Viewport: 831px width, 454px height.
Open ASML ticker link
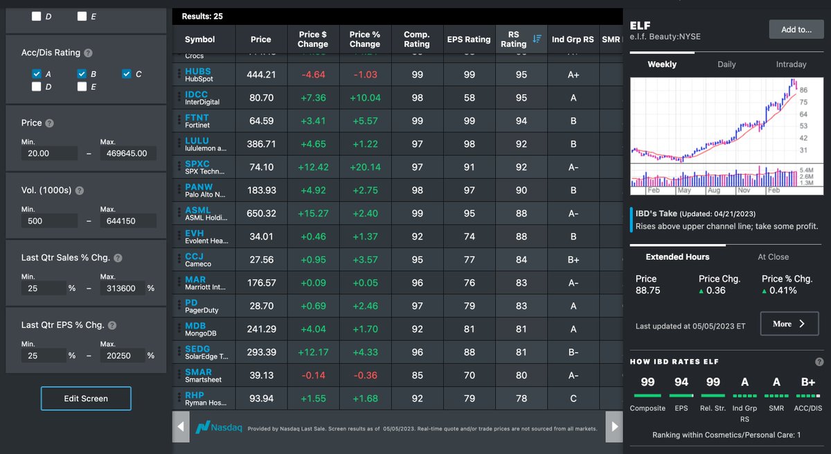pyautogui.click(x=198, y=210)
